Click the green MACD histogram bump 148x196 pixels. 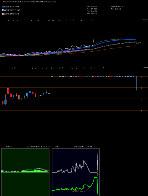(x=37, y=171)
